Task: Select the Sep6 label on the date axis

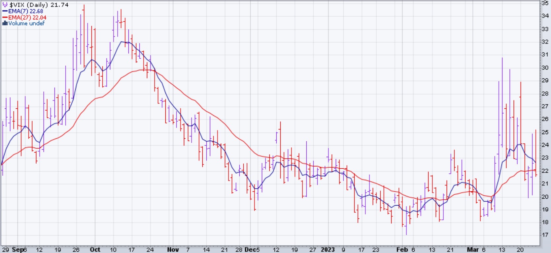Action: pos(19,249)
